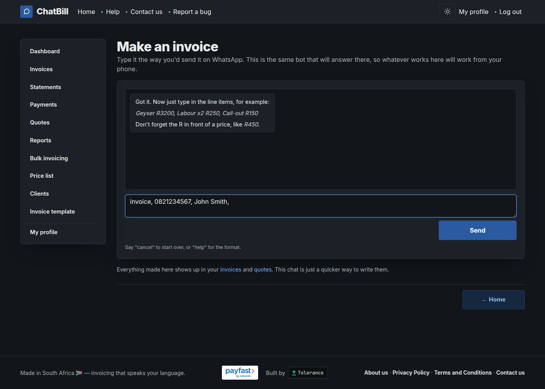Open Contact us in the footer

pyautogui.click(x=510, y=373)
